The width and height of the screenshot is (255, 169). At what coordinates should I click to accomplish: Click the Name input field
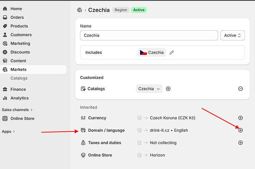149,35
